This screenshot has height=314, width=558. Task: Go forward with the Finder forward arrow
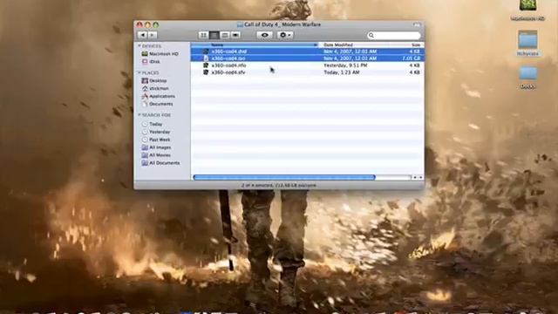point(152,35)
